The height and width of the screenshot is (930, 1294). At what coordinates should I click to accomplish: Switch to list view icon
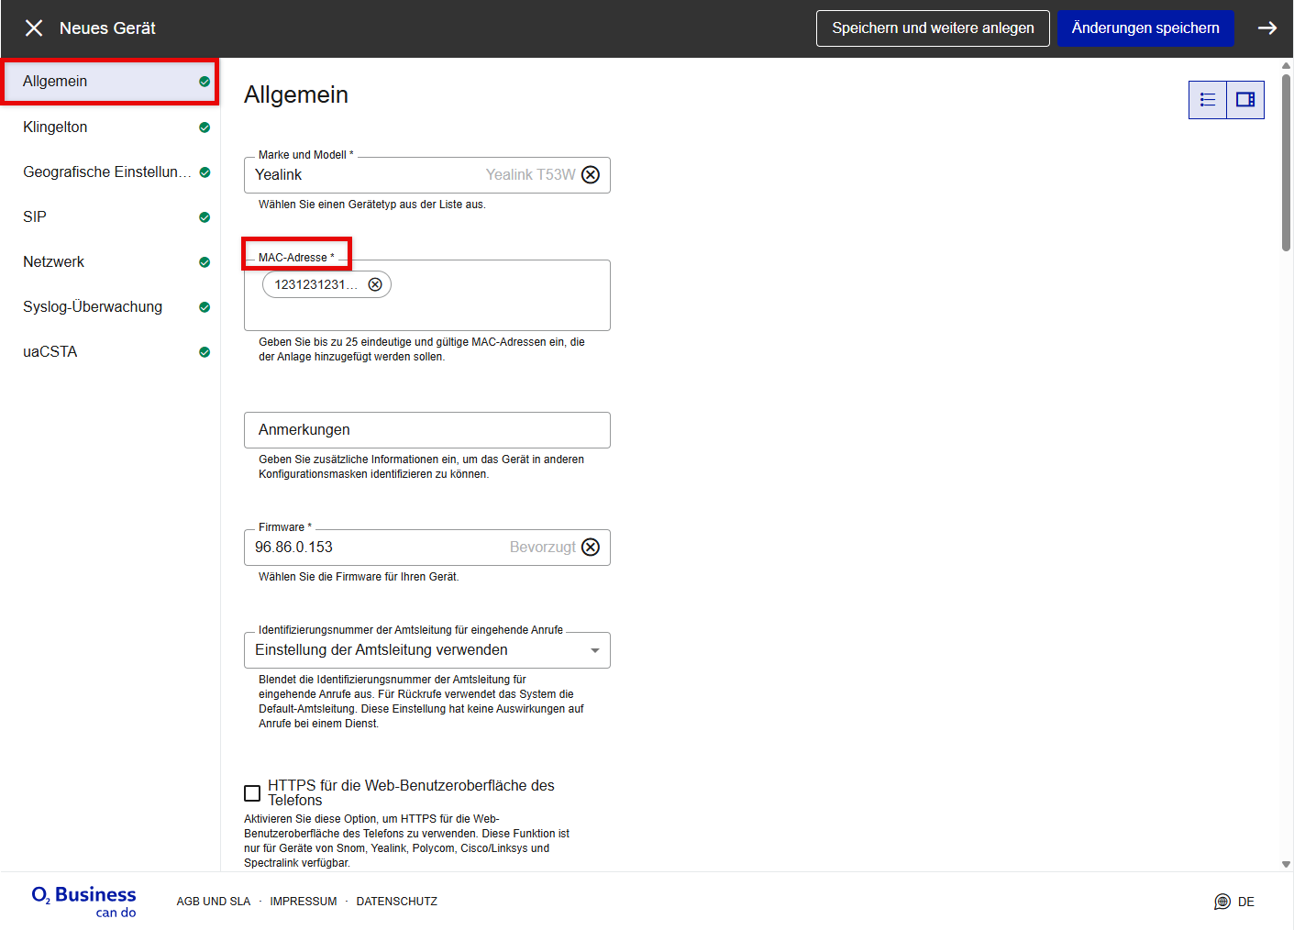[x=1207, y=100]
